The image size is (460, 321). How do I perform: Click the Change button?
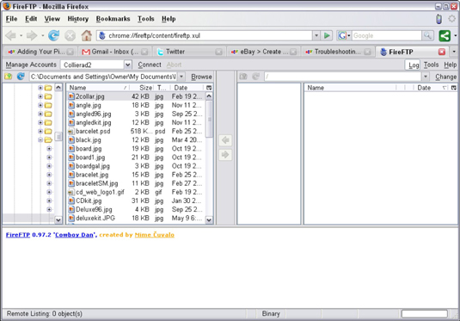pos(445,77)
